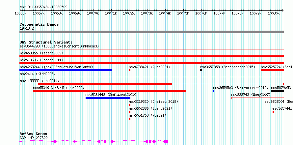Open the nsv3219320 (Chaisson2019) label
The width and height of the screenshot is (293, 145).
[x=153, y=101]
